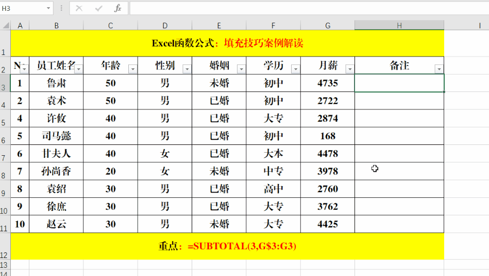This screenshot has width=489, height=276.
Task: Click the title cell Excel函数公式：填充技巧案例解读
Action: [x=227, y=43]
